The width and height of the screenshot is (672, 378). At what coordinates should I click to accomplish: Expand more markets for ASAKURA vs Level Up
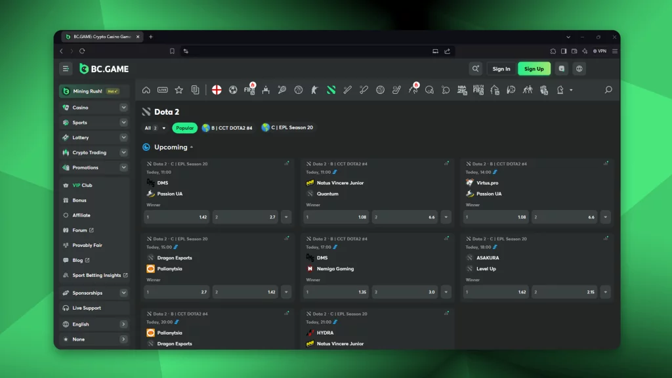606,292
